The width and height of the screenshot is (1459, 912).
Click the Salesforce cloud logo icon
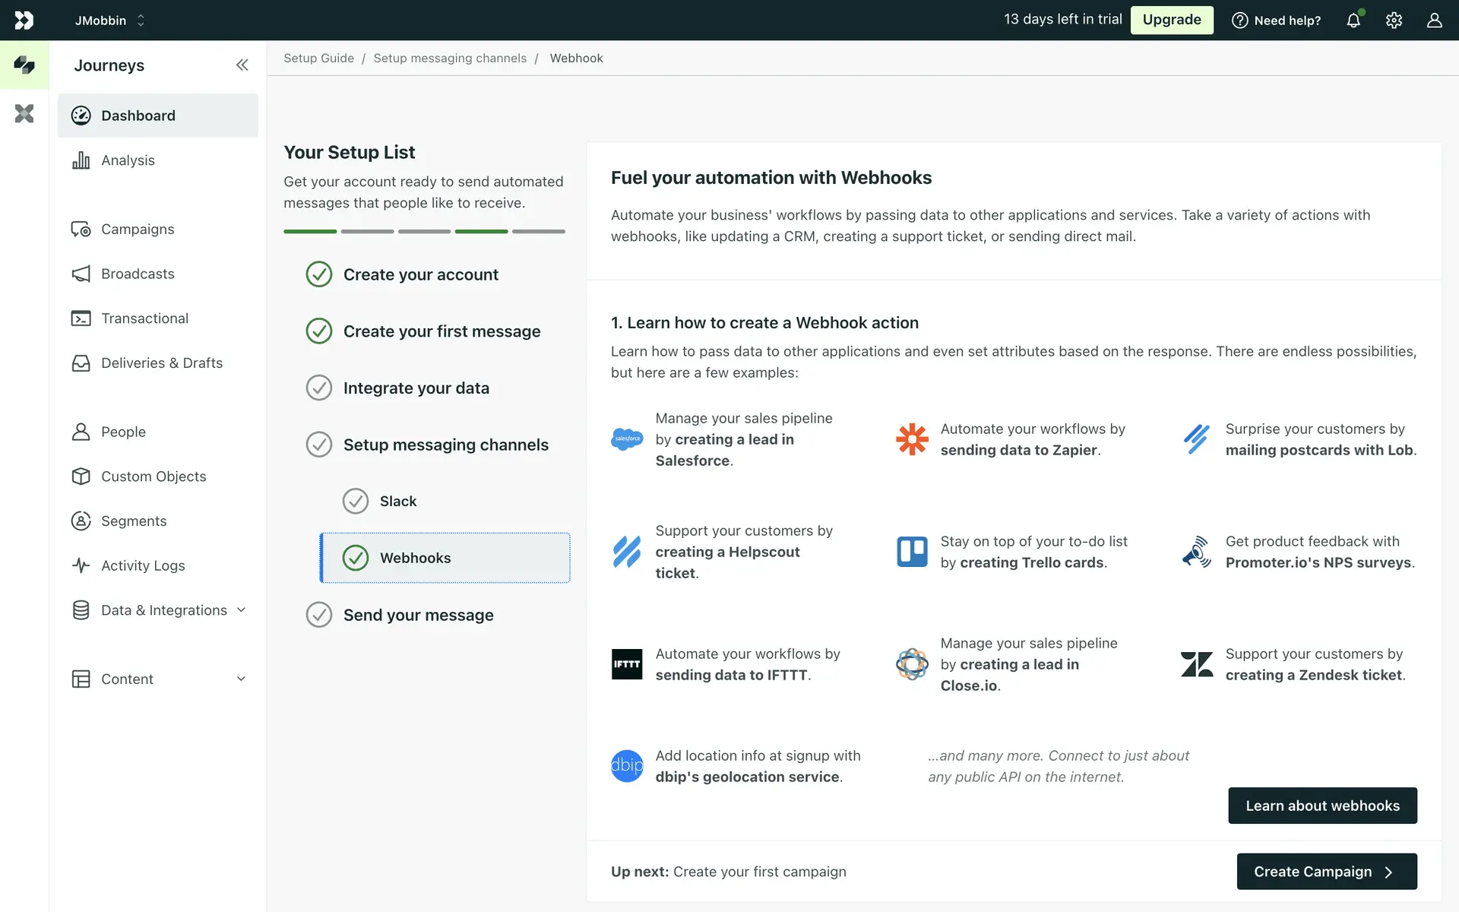[x=627, y=439]
